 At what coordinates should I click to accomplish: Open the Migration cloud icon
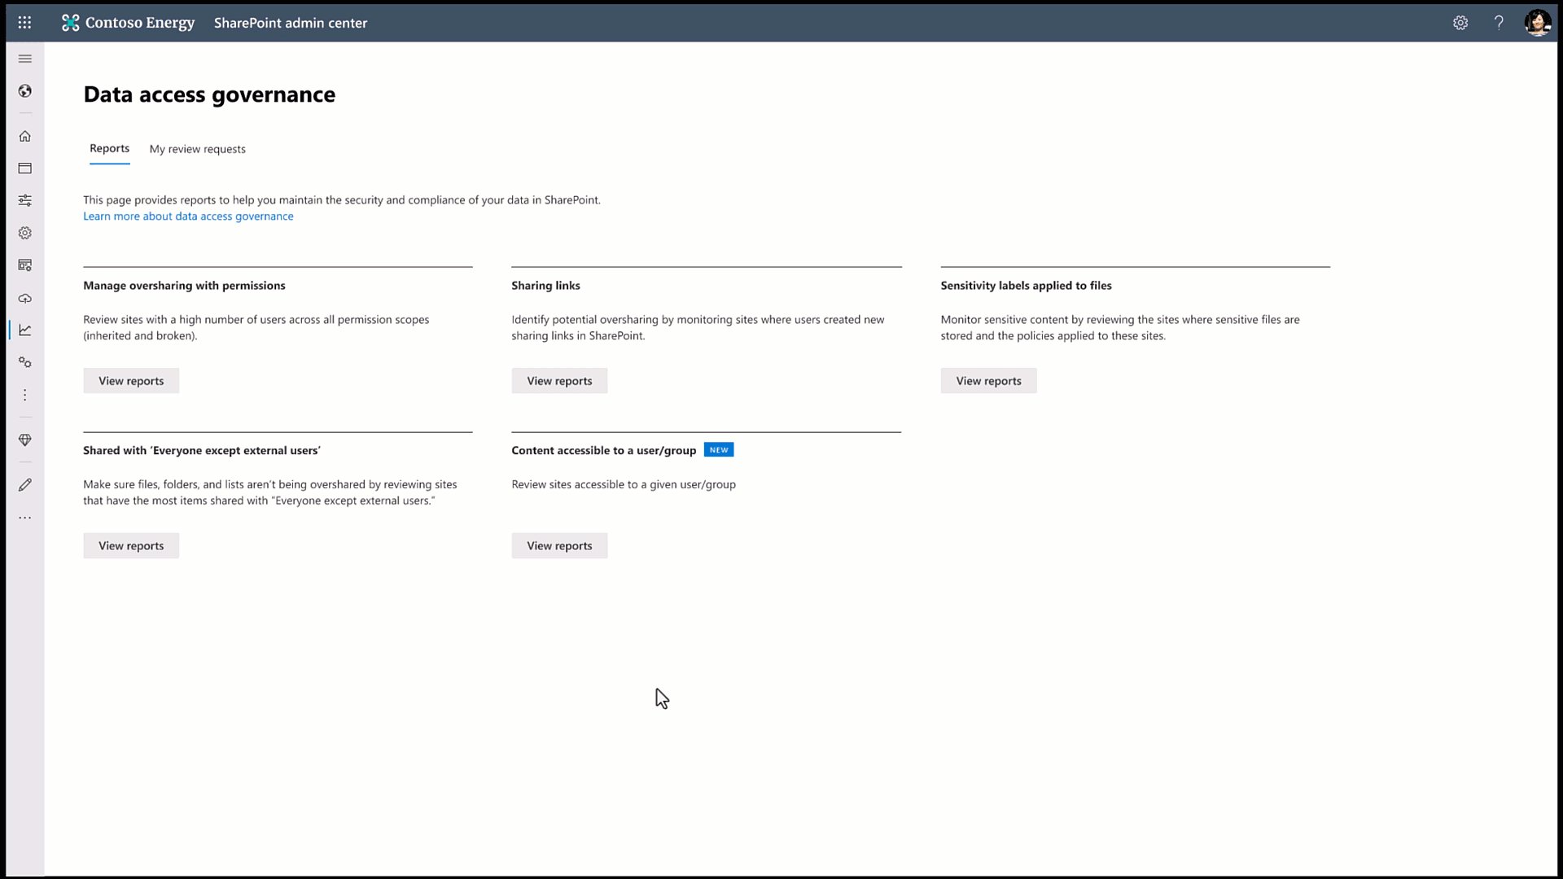pos(25,299)
